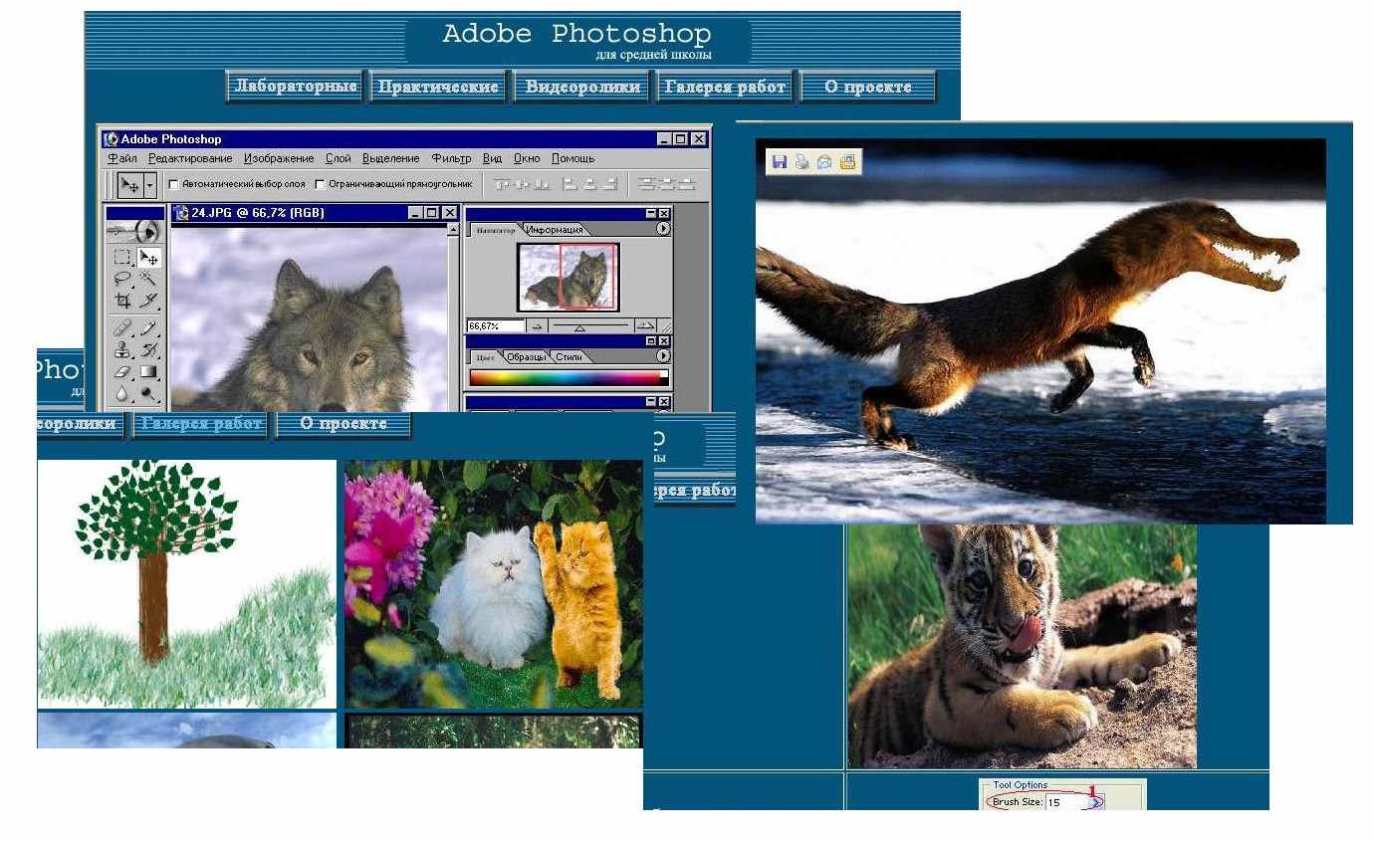Image resolution: width=1374 pixels, height=841 pixels.
Task: Open the Move tool preset dropdown arrow
Action: [x=150, y=185]
